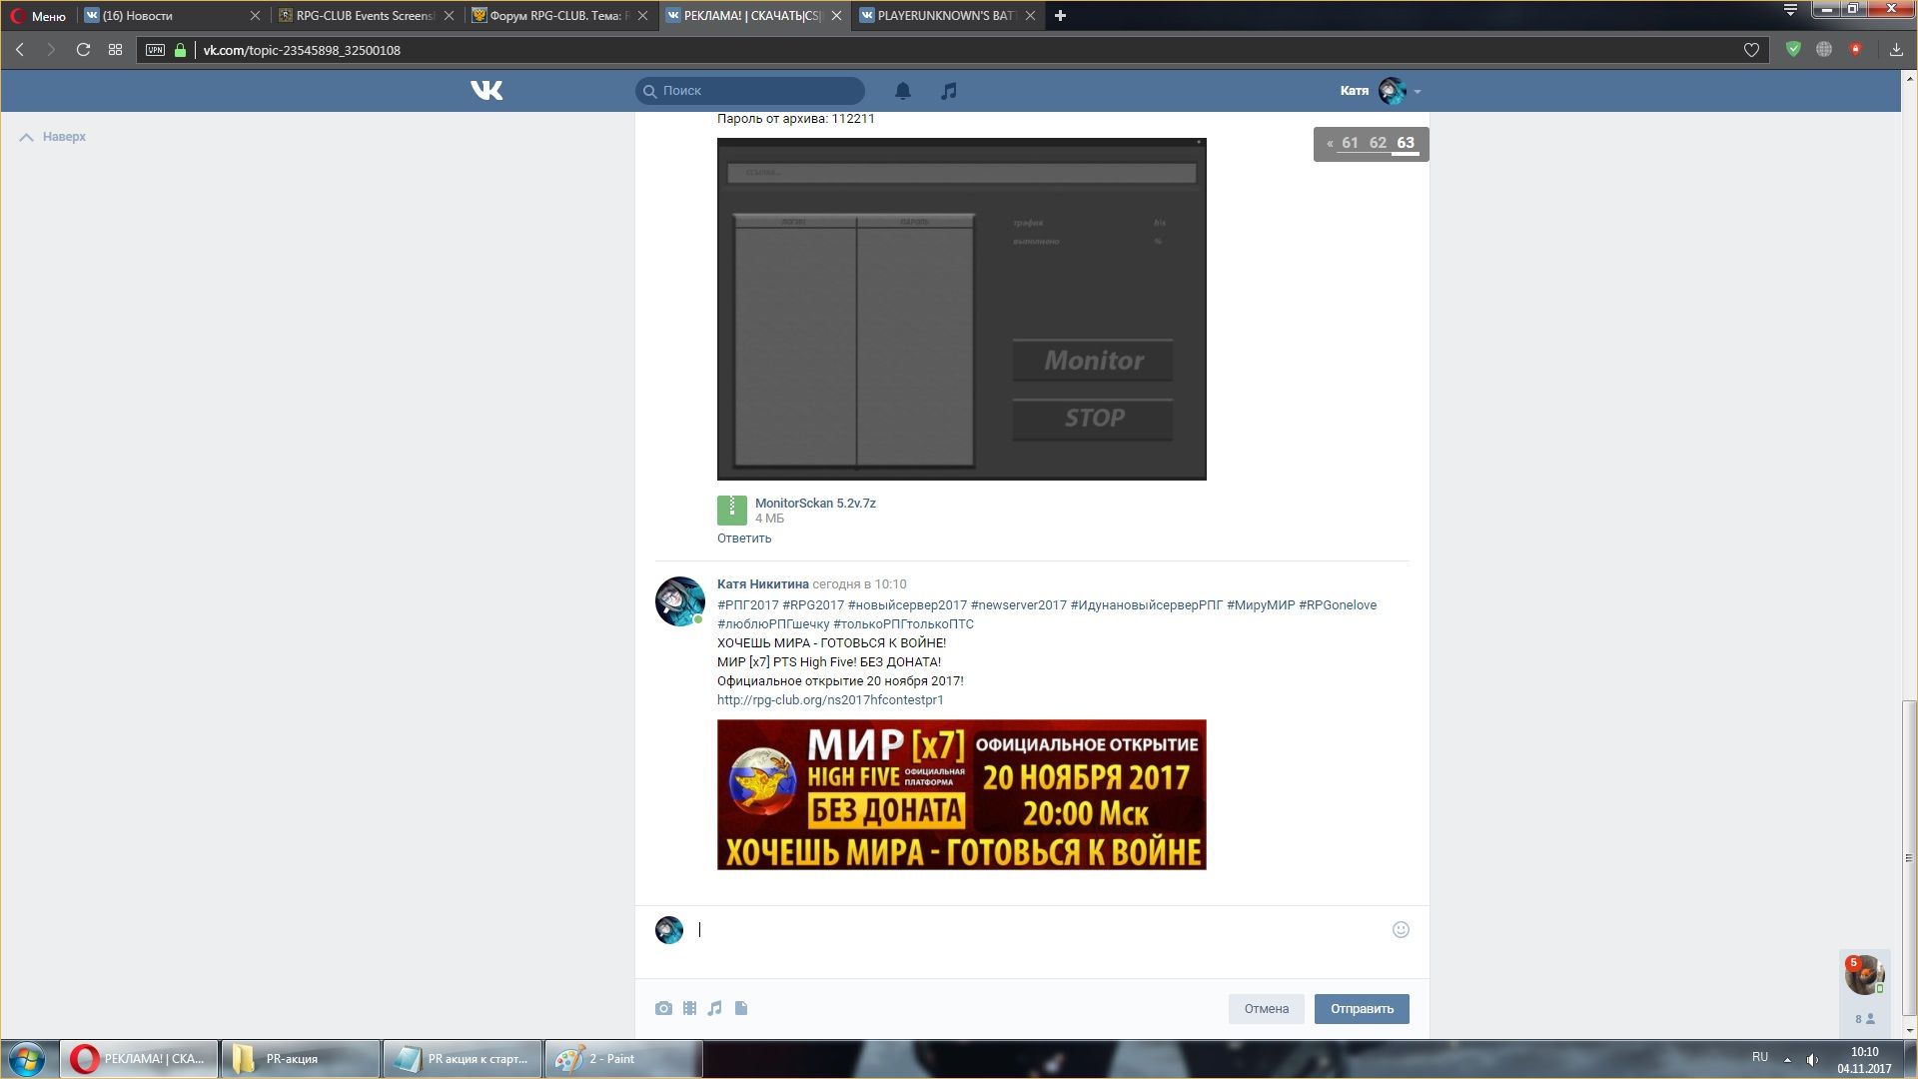Open Катя profile dropdown menu
1918x1079 pixels.
click(1381, 91)
